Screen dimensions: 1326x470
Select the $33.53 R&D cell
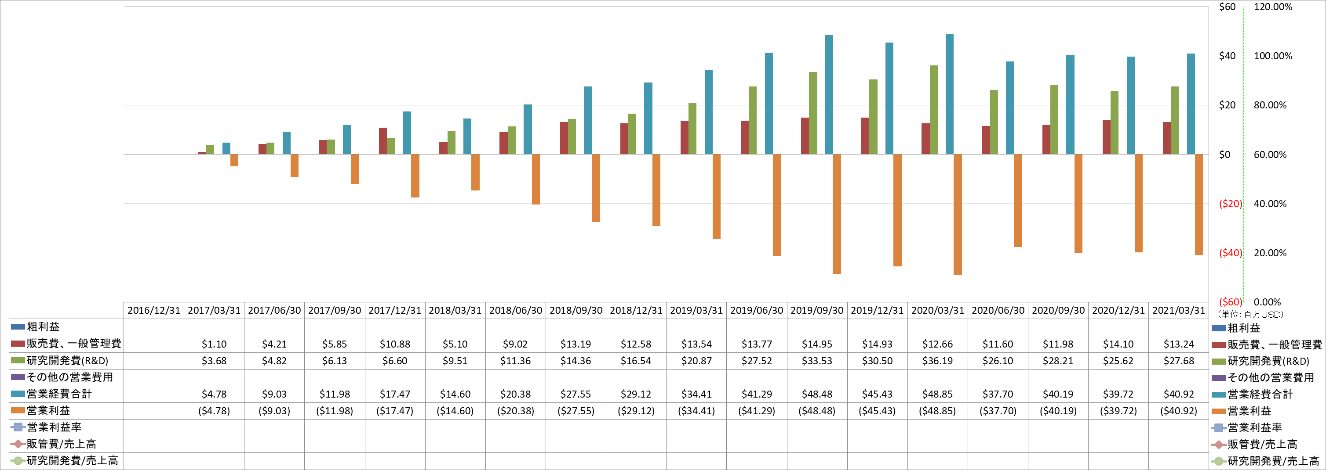tap(817, 361)
